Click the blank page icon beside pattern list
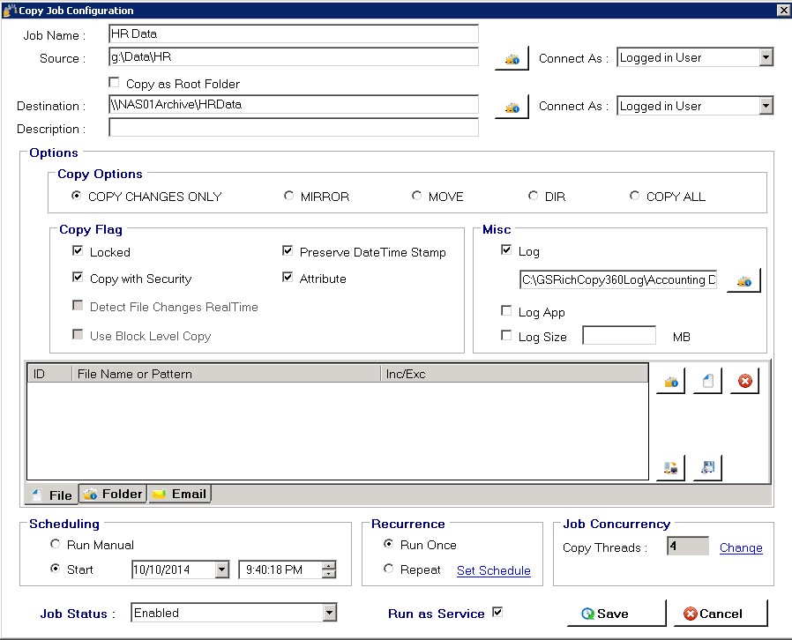 click(707, 382)
